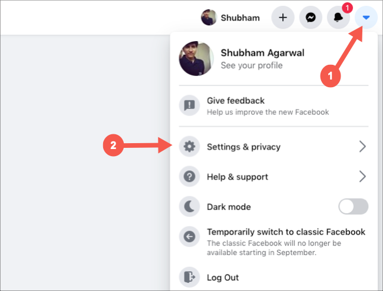Screen dimensions: 383x291
Task: Toggle the Dark mode switch
Action: [x=354, y=207]
